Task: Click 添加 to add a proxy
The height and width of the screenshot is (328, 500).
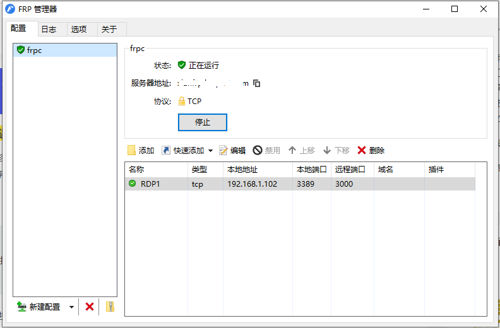Action: [141, 151]
